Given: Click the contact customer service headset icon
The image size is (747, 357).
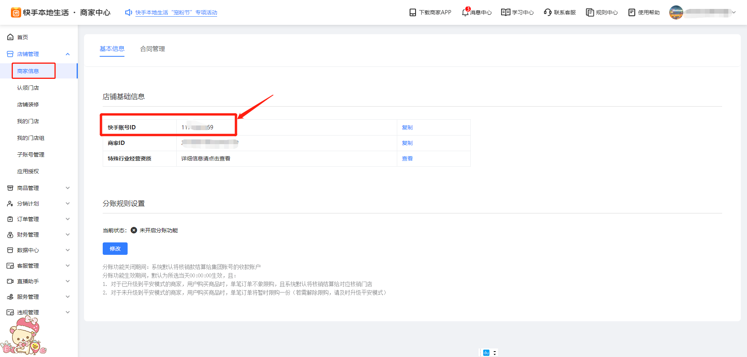Looking at the screenshot, I should 547,12.
